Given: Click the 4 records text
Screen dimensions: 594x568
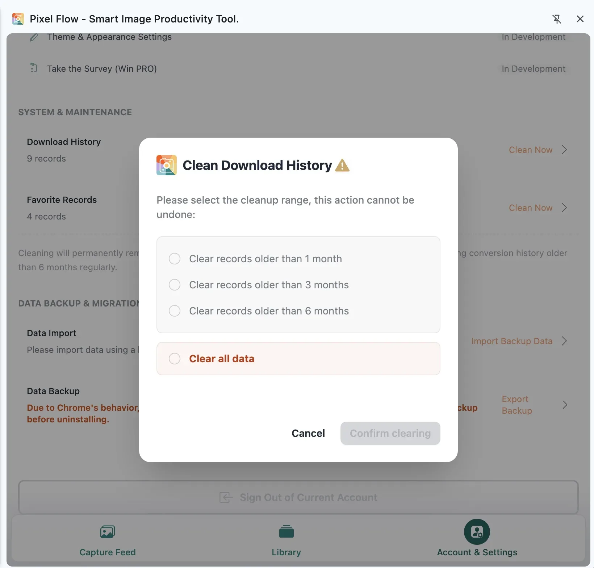Looking at the screenshot, I should tap(46, 217).
